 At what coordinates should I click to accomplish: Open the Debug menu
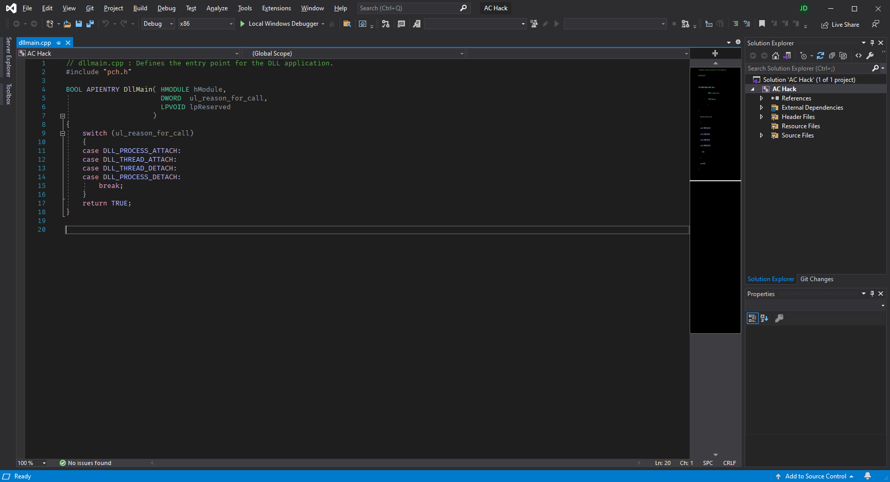[x=166, y=8]
